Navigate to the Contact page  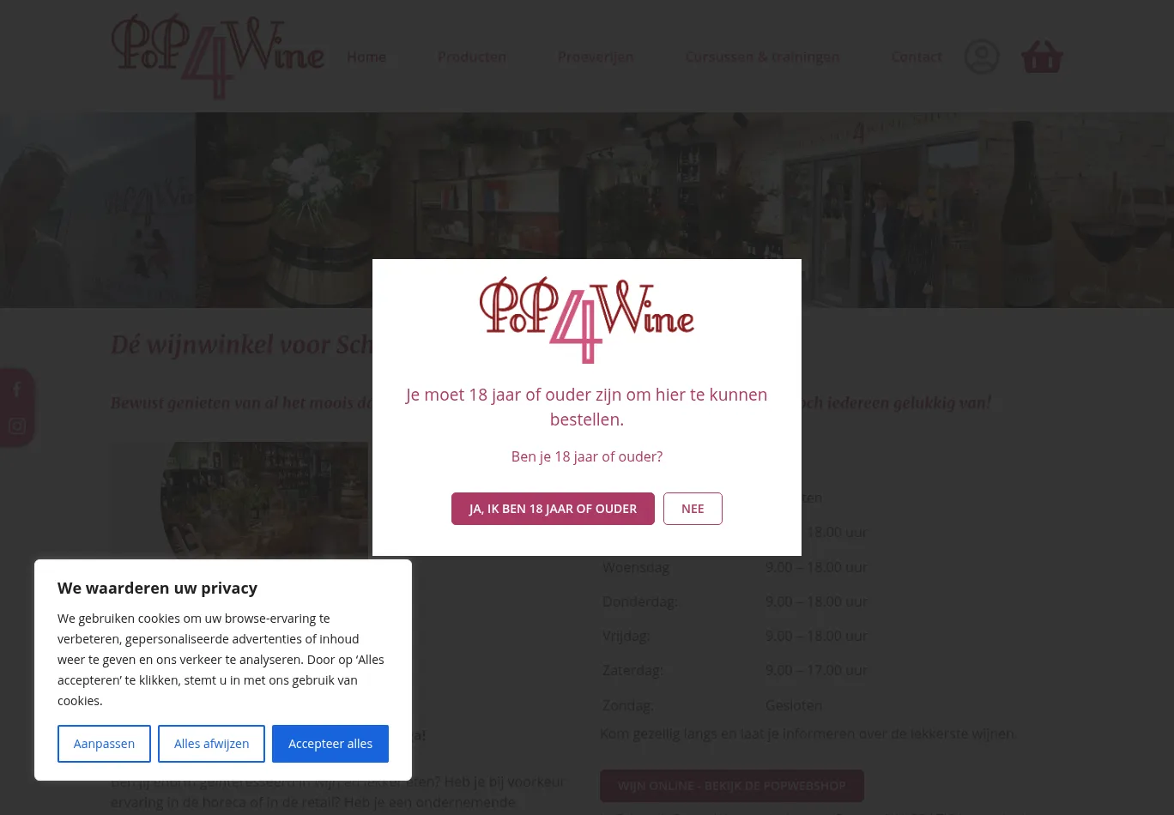(x=917, y=57)
